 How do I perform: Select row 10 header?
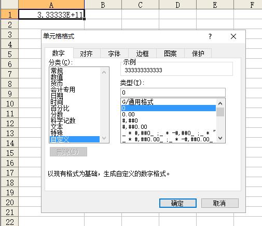(10, 103)
